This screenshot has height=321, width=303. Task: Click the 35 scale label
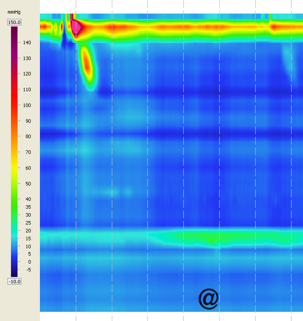[x=28, y=207]
